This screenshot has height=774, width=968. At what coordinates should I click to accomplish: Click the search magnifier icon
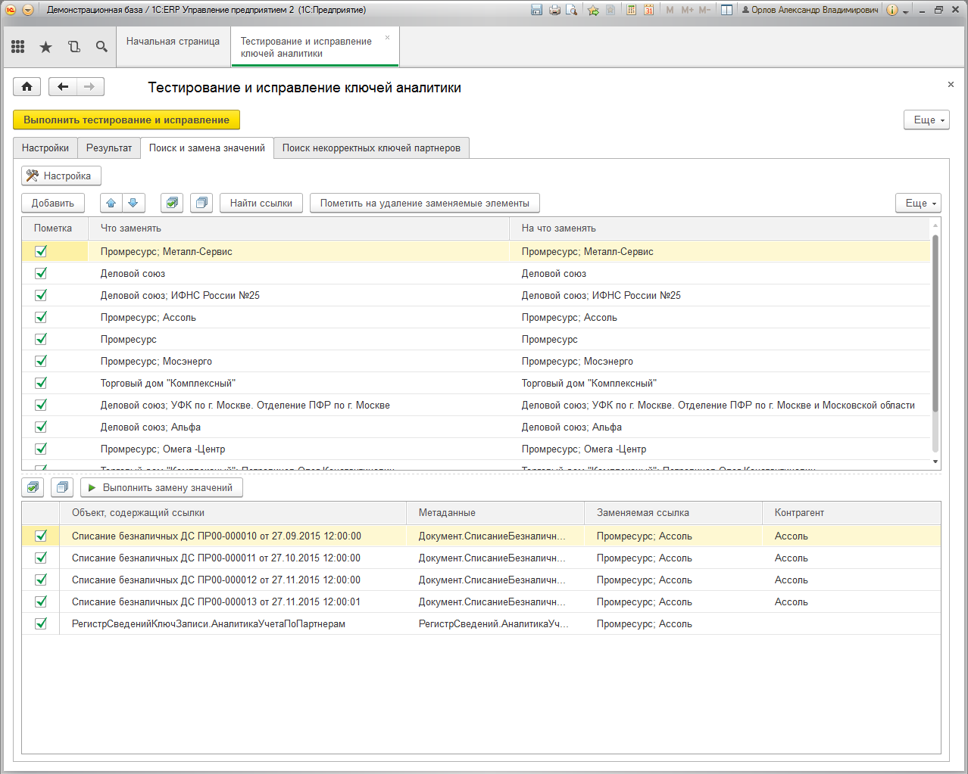[x=101, y=47]
